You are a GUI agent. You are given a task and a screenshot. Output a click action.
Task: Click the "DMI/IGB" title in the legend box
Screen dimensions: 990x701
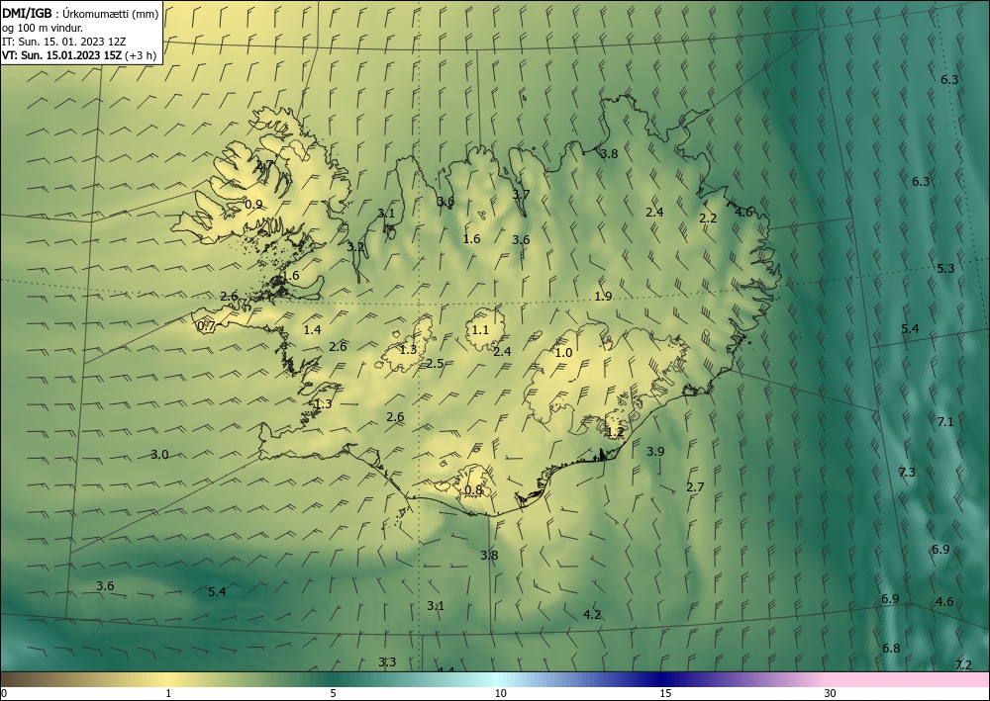[27, 14]
